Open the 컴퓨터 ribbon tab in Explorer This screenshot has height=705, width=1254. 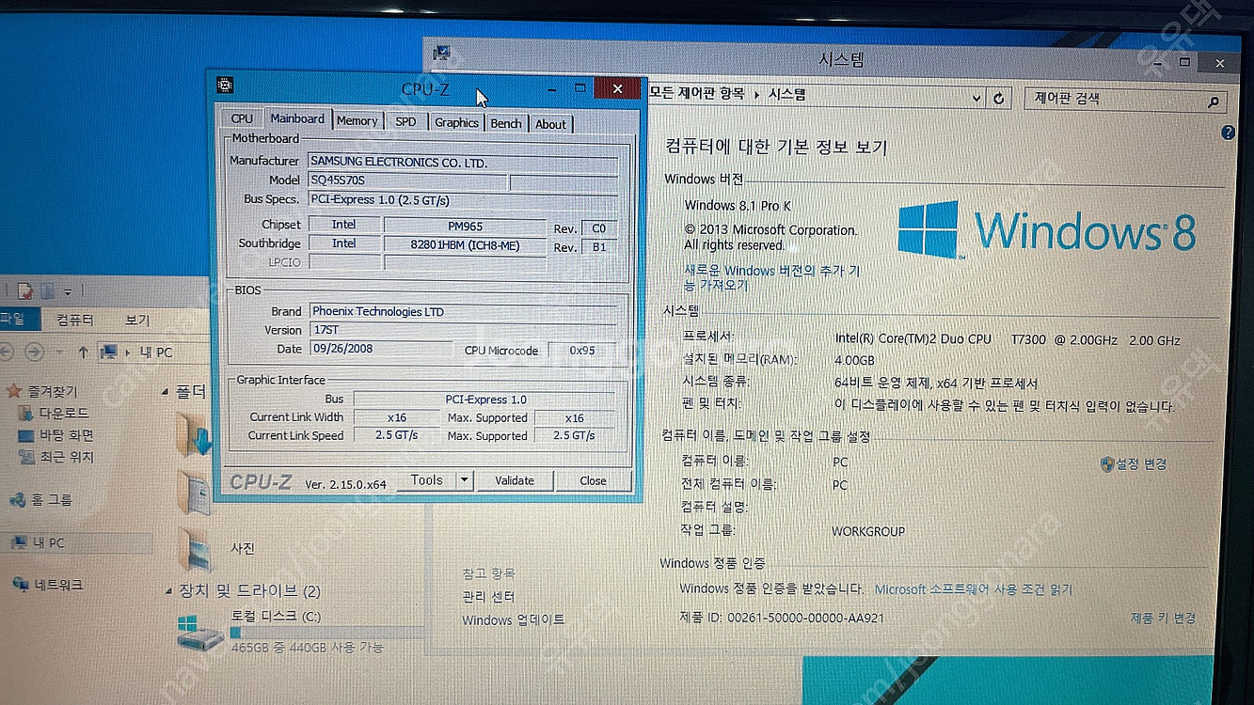[75, 320]
